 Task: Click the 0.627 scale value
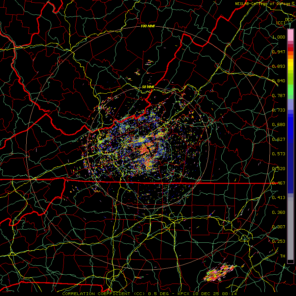coord(279,139)
